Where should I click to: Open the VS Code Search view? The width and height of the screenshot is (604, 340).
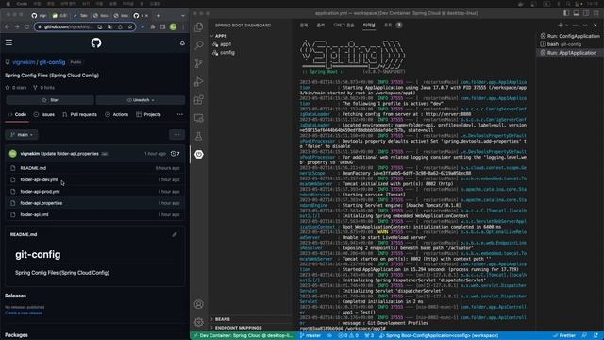[199, 45]
